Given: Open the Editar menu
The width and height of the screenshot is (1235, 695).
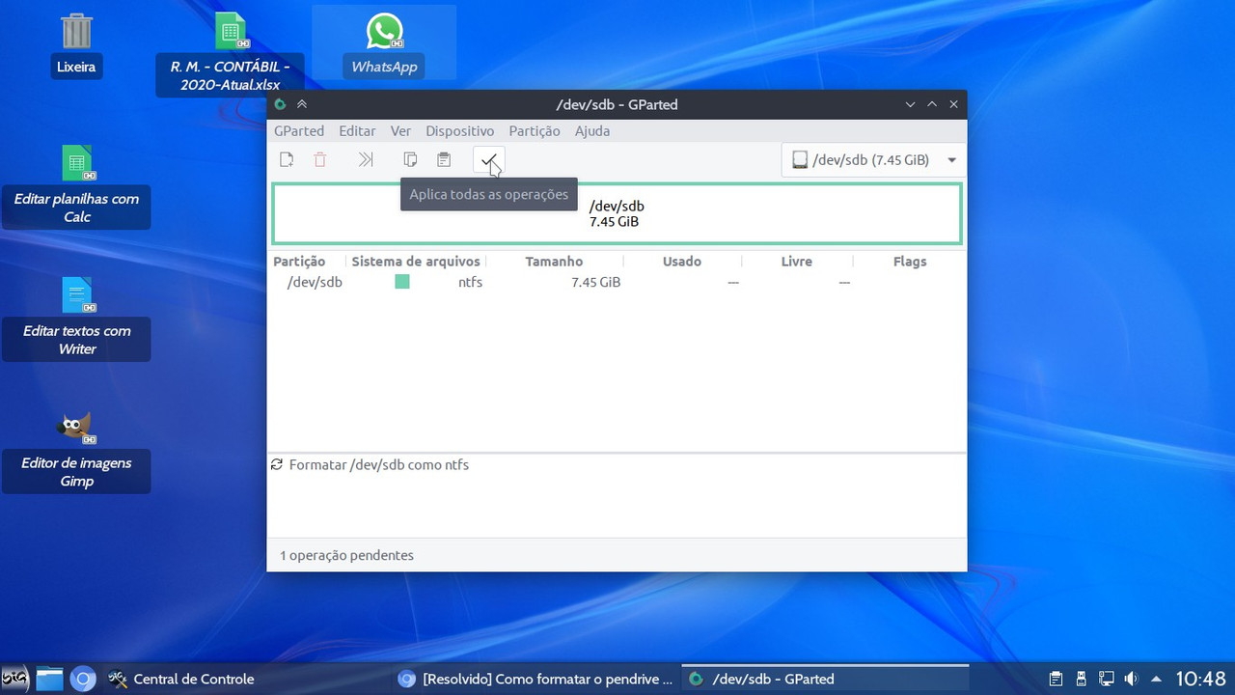Looking at the screenshot, I should (357, 131).
